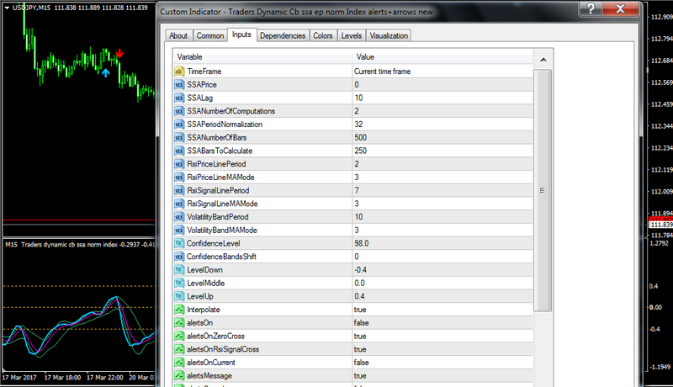Image resolution: width=673 pixels, height=387 pixels.
Task: Click the VolatilityBandPeriod row icon
Action: coord(179,217)
